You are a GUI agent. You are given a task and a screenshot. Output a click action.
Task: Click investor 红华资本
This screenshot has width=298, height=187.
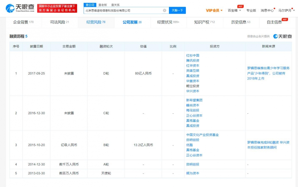tap(193, 66)
